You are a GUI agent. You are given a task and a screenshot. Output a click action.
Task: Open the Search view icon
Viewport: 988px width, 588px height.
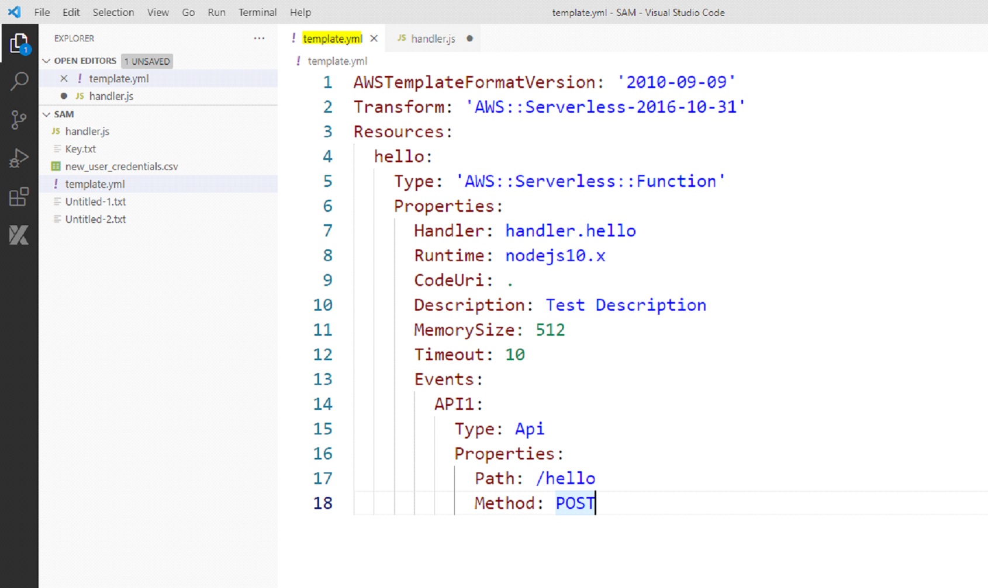pos(19,81)
